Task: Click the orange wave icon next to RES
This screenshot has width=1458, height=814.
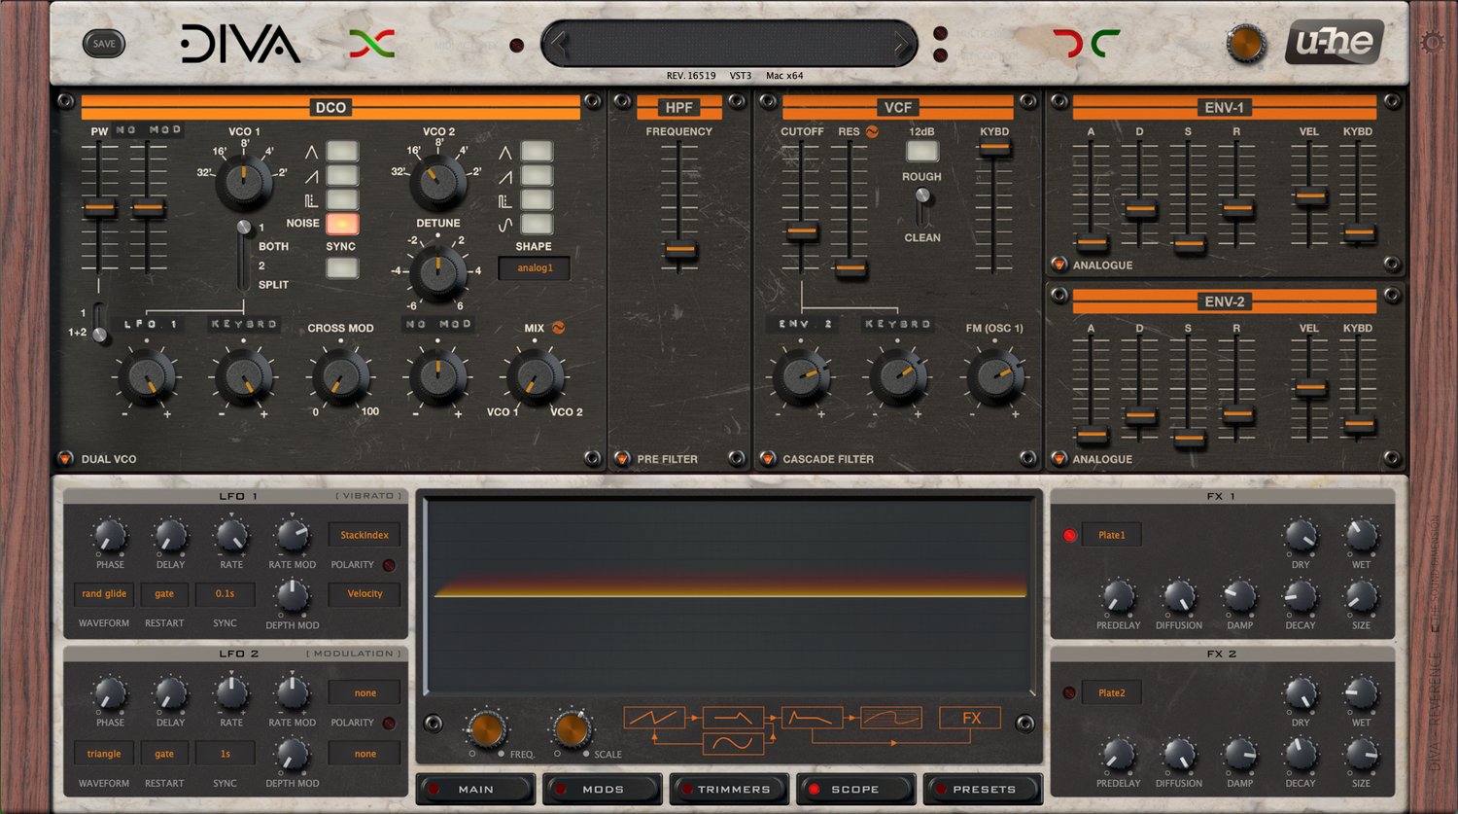Action: coord(872,131)
